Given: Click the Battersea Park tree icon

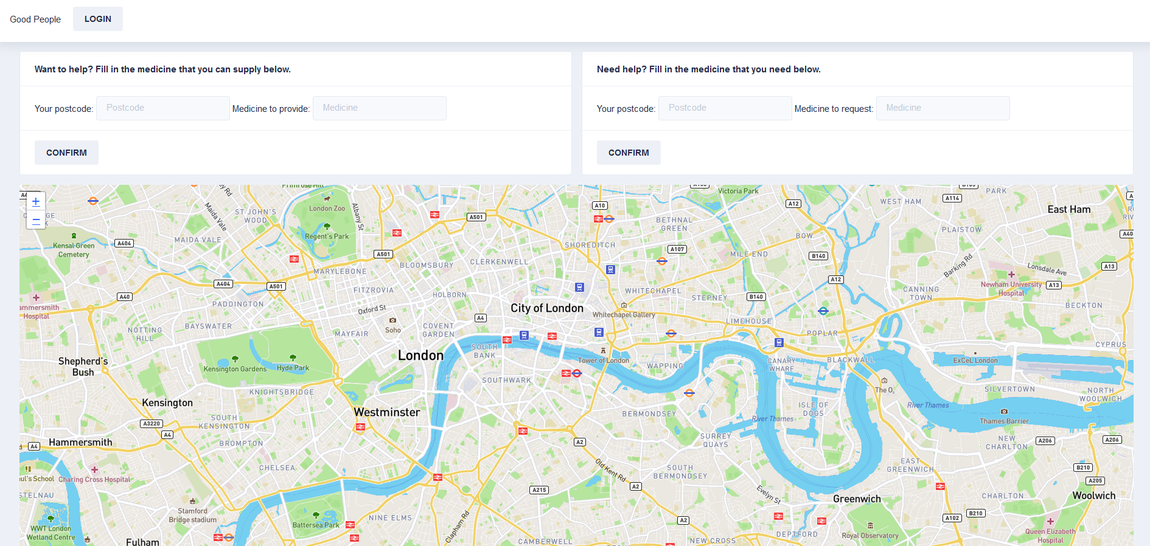Looking at the screenshot, I should (316, 515).
